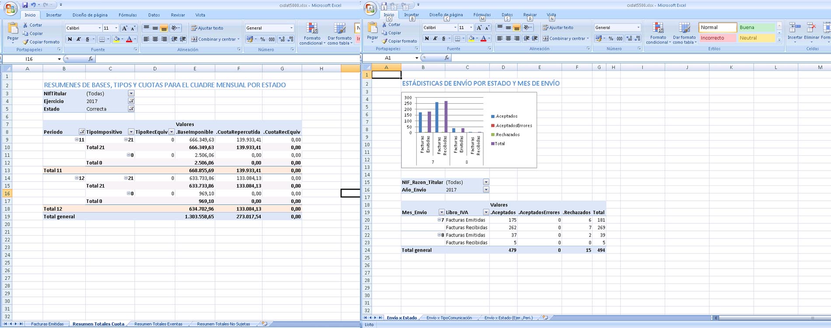Open the NIfTitular filter dropdown

pos(131,94)
